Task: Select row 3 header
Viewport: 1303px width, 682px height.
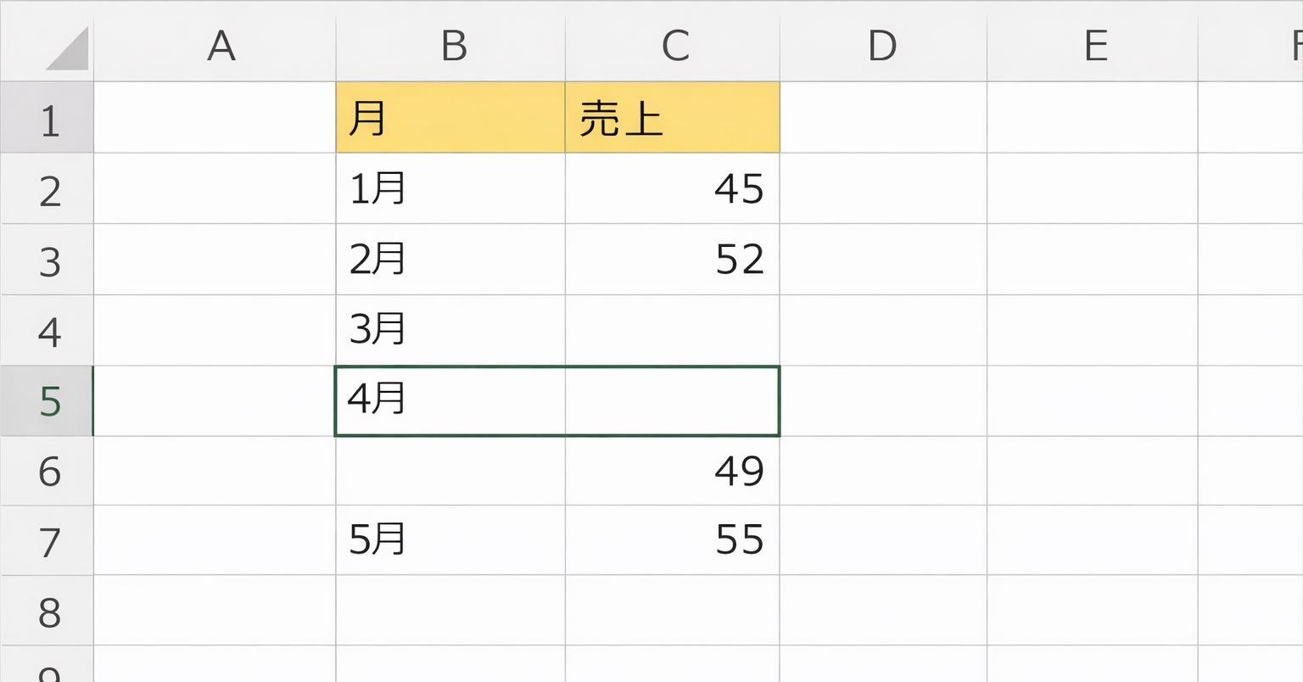Action: 48,260
